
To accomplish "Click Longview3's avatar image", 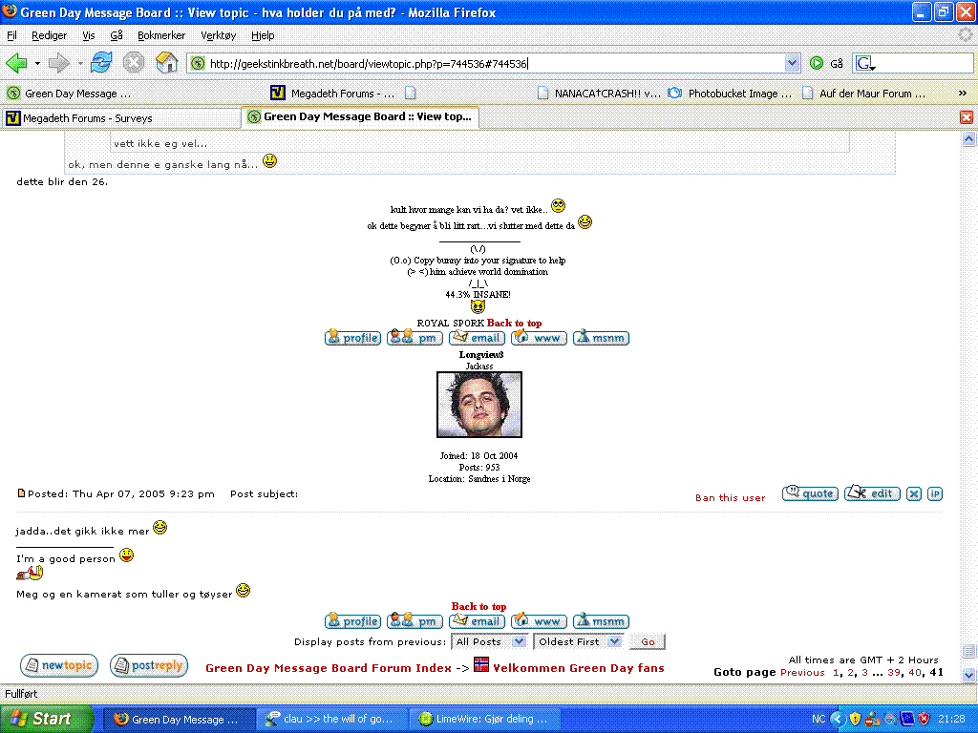I will coord(479,405).
